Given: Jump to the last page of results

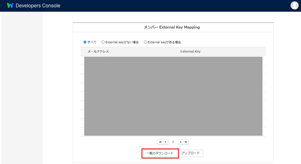Looking at the screenshot, I should coord(186,142).
